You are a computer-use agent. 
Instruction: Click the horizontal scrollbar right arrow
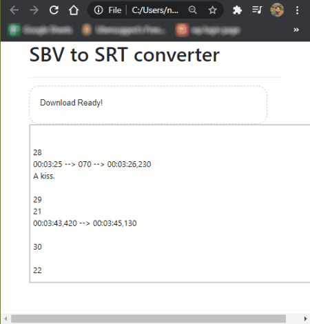[305, 318]
